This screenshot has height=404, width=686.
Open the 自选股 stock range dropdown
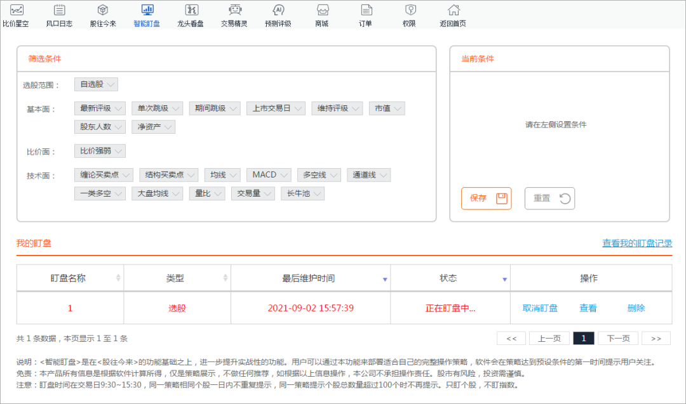(96, 84)
